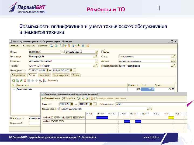The width and height of the screenshot is (194, 145).
Task: Switch to the Прочее tab
Action: (x=76, y=75)
